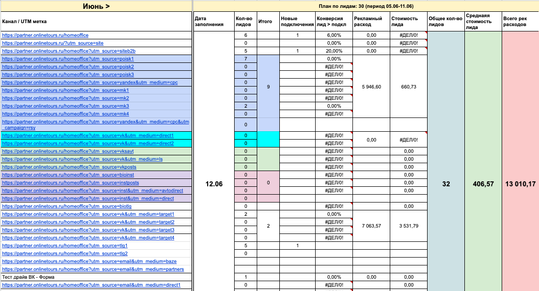Select the average lead cost 406,57 cell

tap(483, 184)
